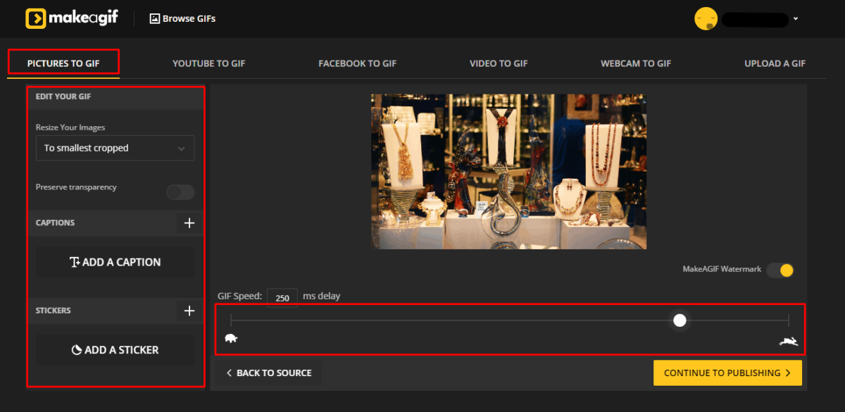845x412 pixels.
Task: Select the Browse GIFs grid icon
Action: coord(154,18)
